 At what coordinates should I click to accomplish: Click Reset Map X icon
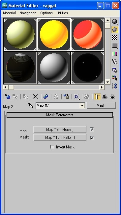pos(36,97)
